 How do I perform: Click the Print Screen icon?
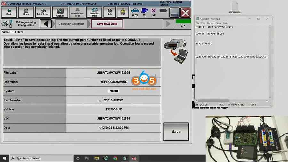pyautogui.click(x=43, y=12)
